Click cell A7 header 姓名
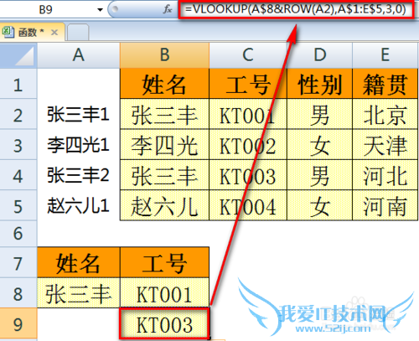 79,262
